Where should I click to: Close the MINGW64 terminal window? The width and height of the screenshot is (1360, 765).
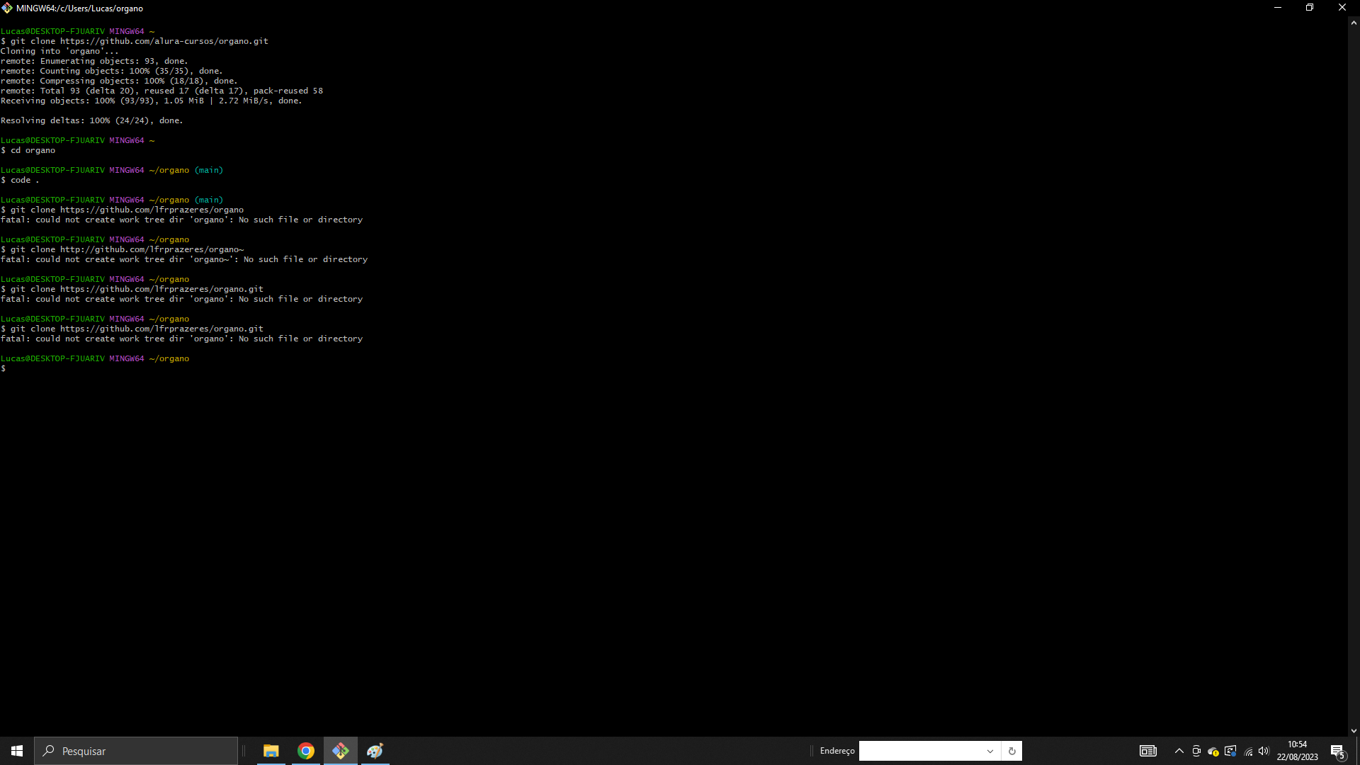click(x=1342, y=8)
